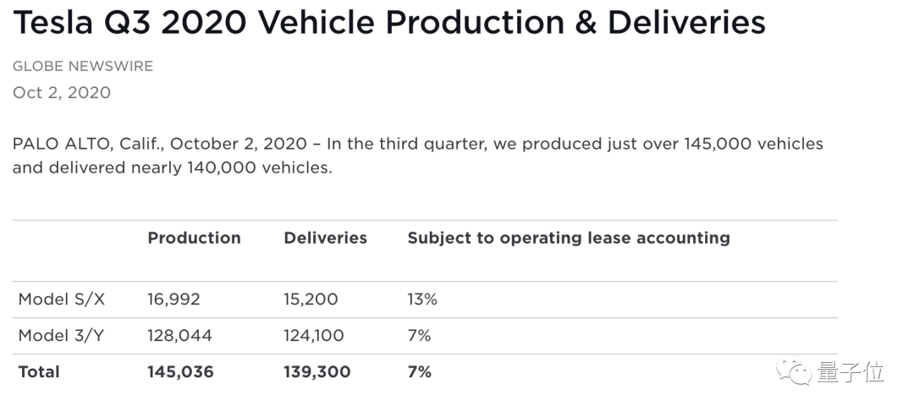Click the 145,036 total production figure
The width and height of the screenshot is (914, 412).
click(x=181, y=371)
